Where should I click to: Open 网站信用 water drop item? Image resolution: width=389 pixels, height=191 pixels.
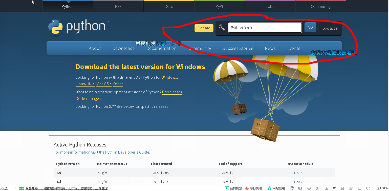(x=276, y=188)
